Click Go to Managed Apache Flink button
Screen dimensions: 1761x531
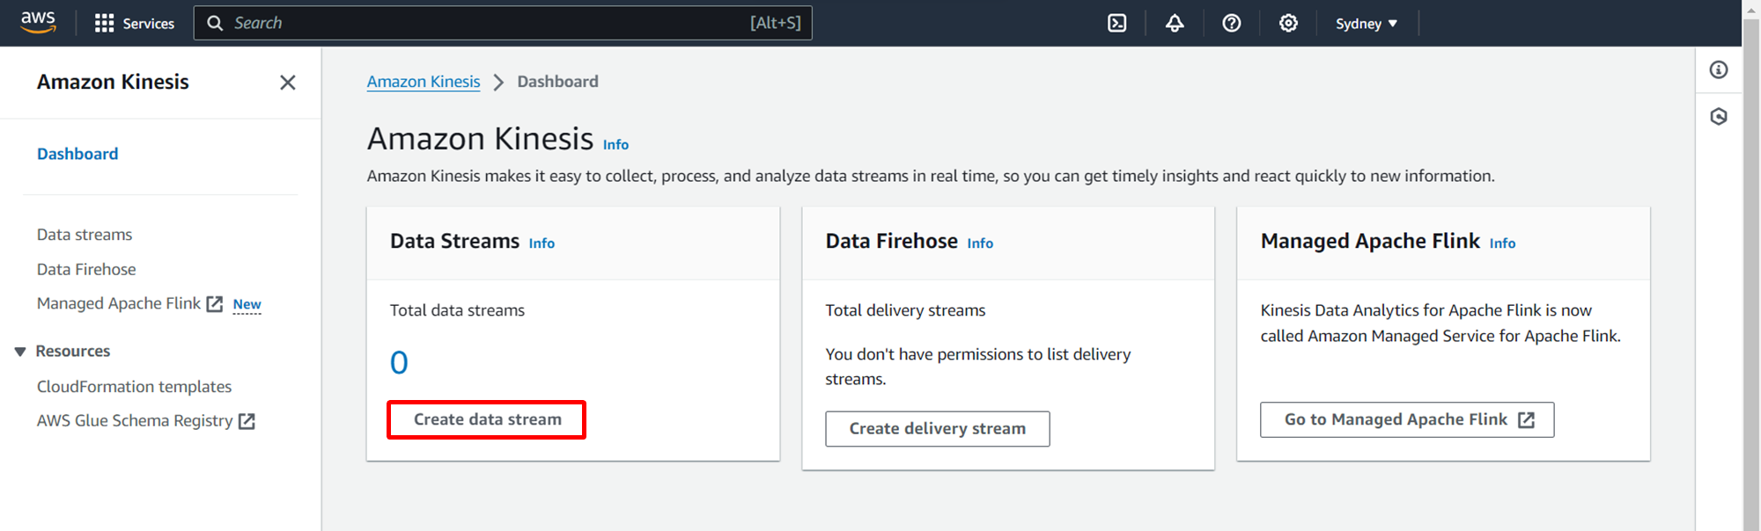pos(1407,420)
